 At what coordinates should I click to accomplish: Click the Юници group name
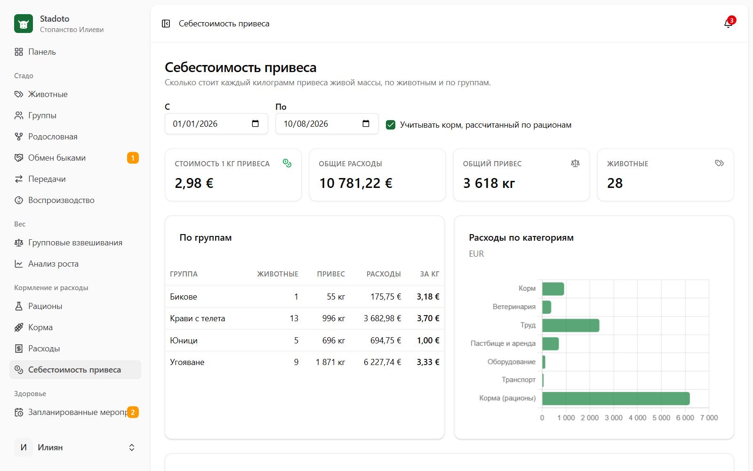click(184, 341)
